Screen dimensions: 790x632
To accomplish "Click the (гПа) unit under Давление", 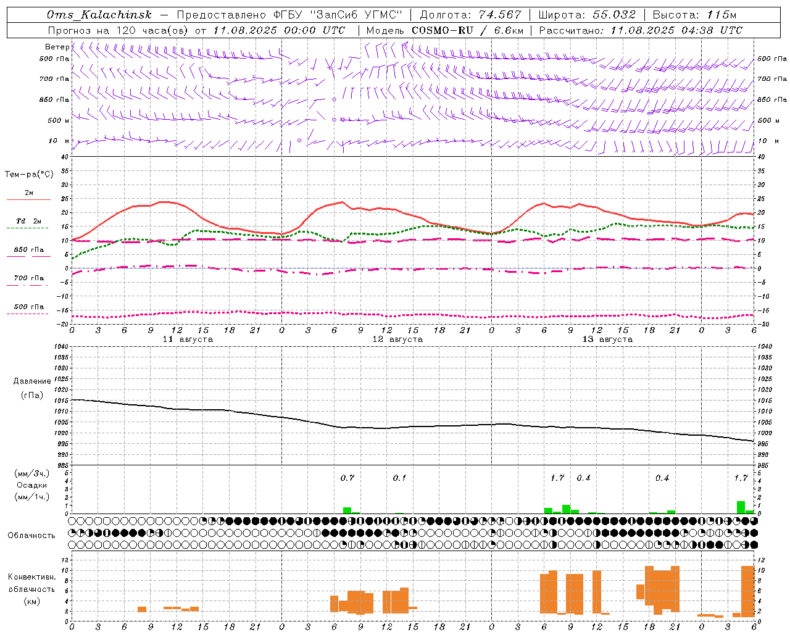I will (x=32, y=395).
